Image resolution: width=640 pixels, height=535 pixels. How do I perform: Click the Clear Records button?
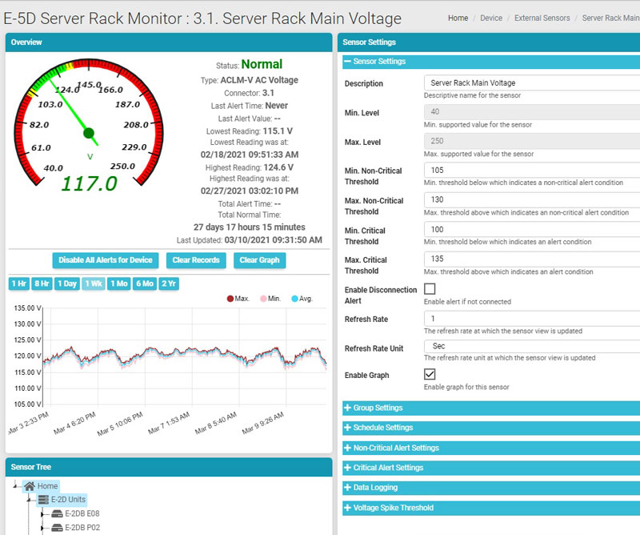coord(196,260)
